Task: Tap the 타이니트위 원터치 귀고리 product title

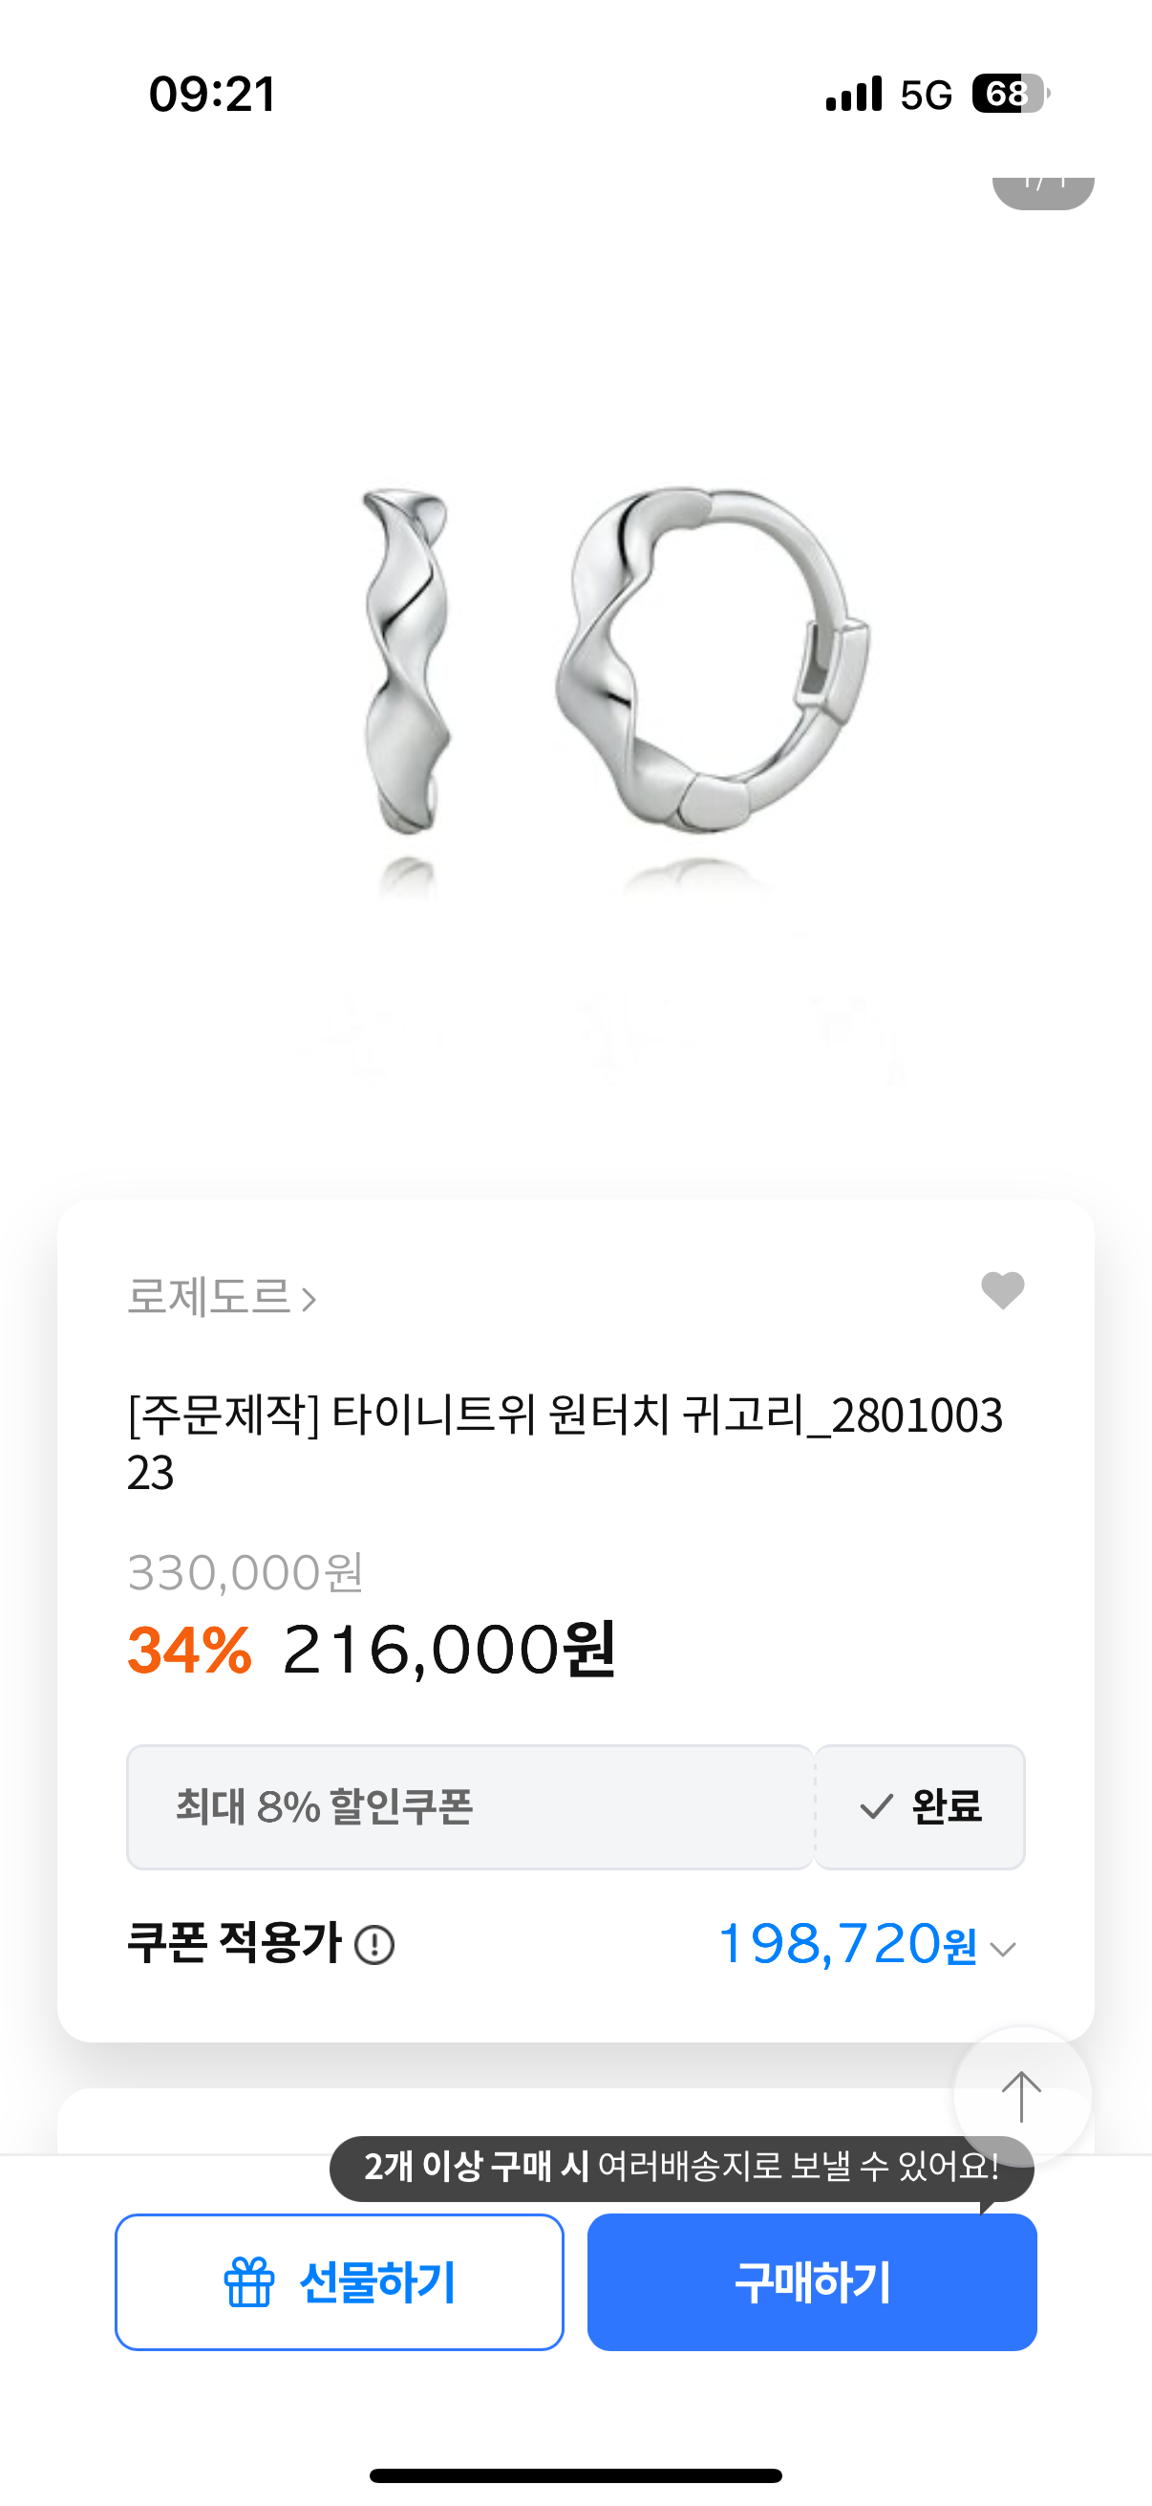Action: (x=564, y=1441)
